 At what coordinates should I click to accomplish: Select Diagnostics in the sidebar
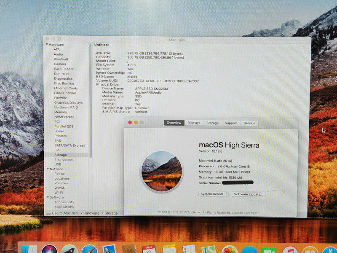(x=64, y=78)
